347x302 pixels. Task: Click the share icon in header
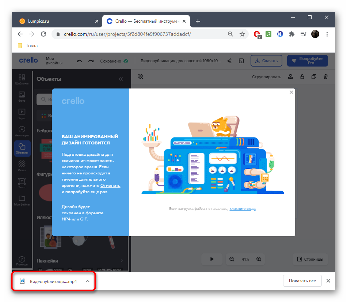229,61
